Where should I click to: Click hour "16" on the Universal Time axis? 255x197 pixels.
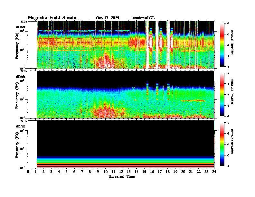(x=152, y=172)
